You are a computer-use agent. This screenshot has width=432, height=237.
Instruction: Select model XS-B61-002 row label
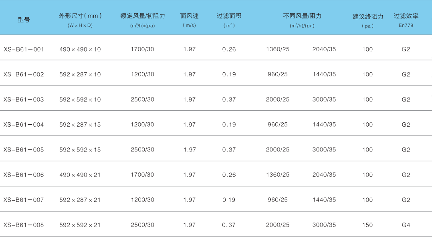point(24,74)
